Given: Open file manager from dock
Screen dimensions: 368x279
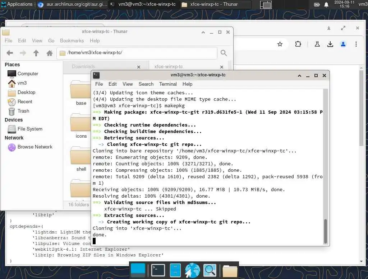Looking at the screenshot, I should click(x=175, y=270).
